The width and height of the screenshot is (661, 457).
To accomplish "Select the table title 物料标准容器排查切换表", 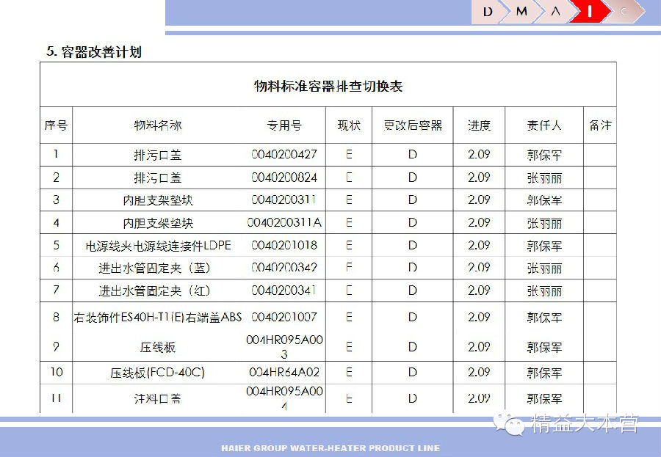I will [x=328, y=86].
